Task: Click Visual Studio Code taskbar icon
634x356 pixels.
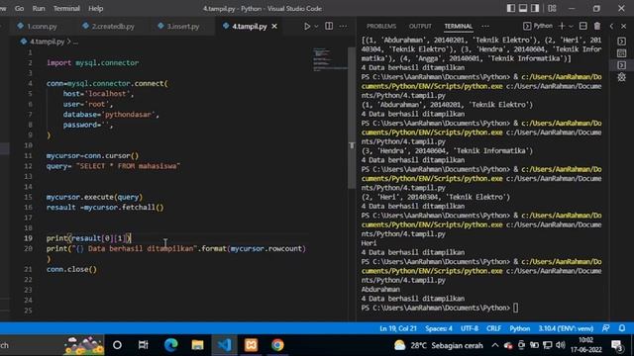Action: [225, 345]
